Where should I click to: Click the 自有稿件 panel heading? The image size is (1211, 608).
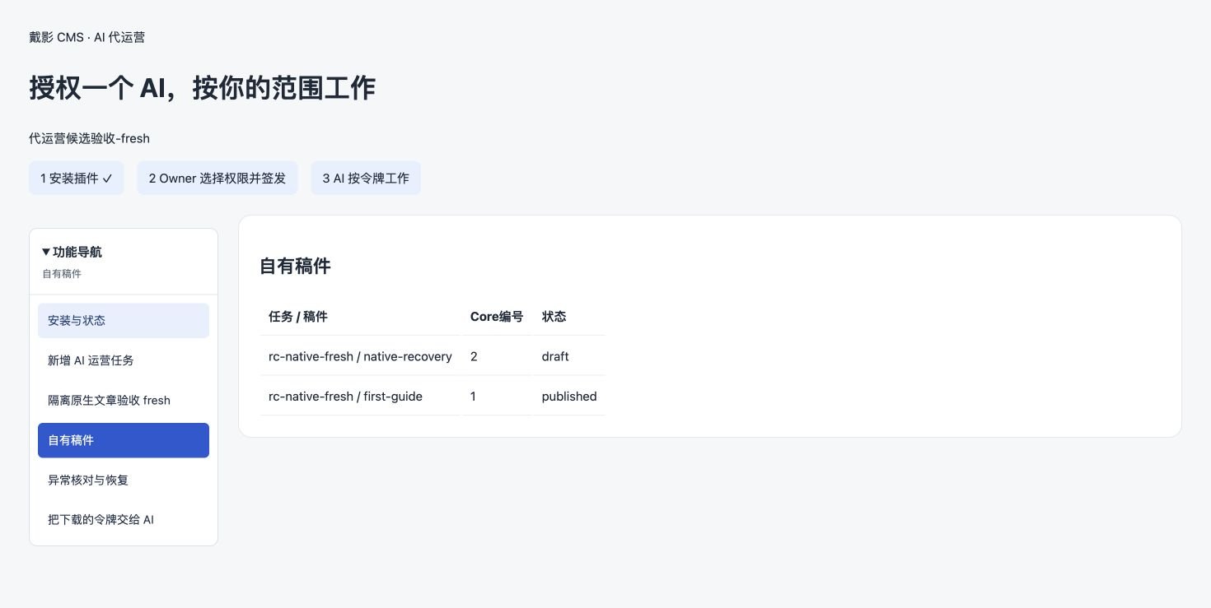tap(295, 266)
